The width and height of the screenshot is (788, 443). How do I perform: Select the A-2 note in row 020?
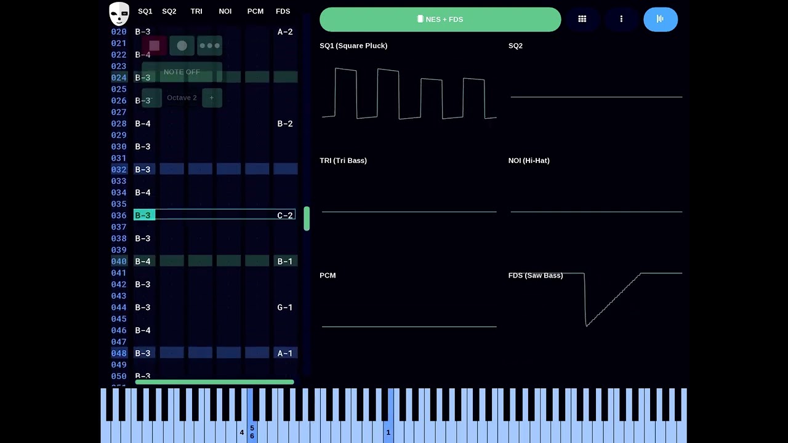[285, 32]
